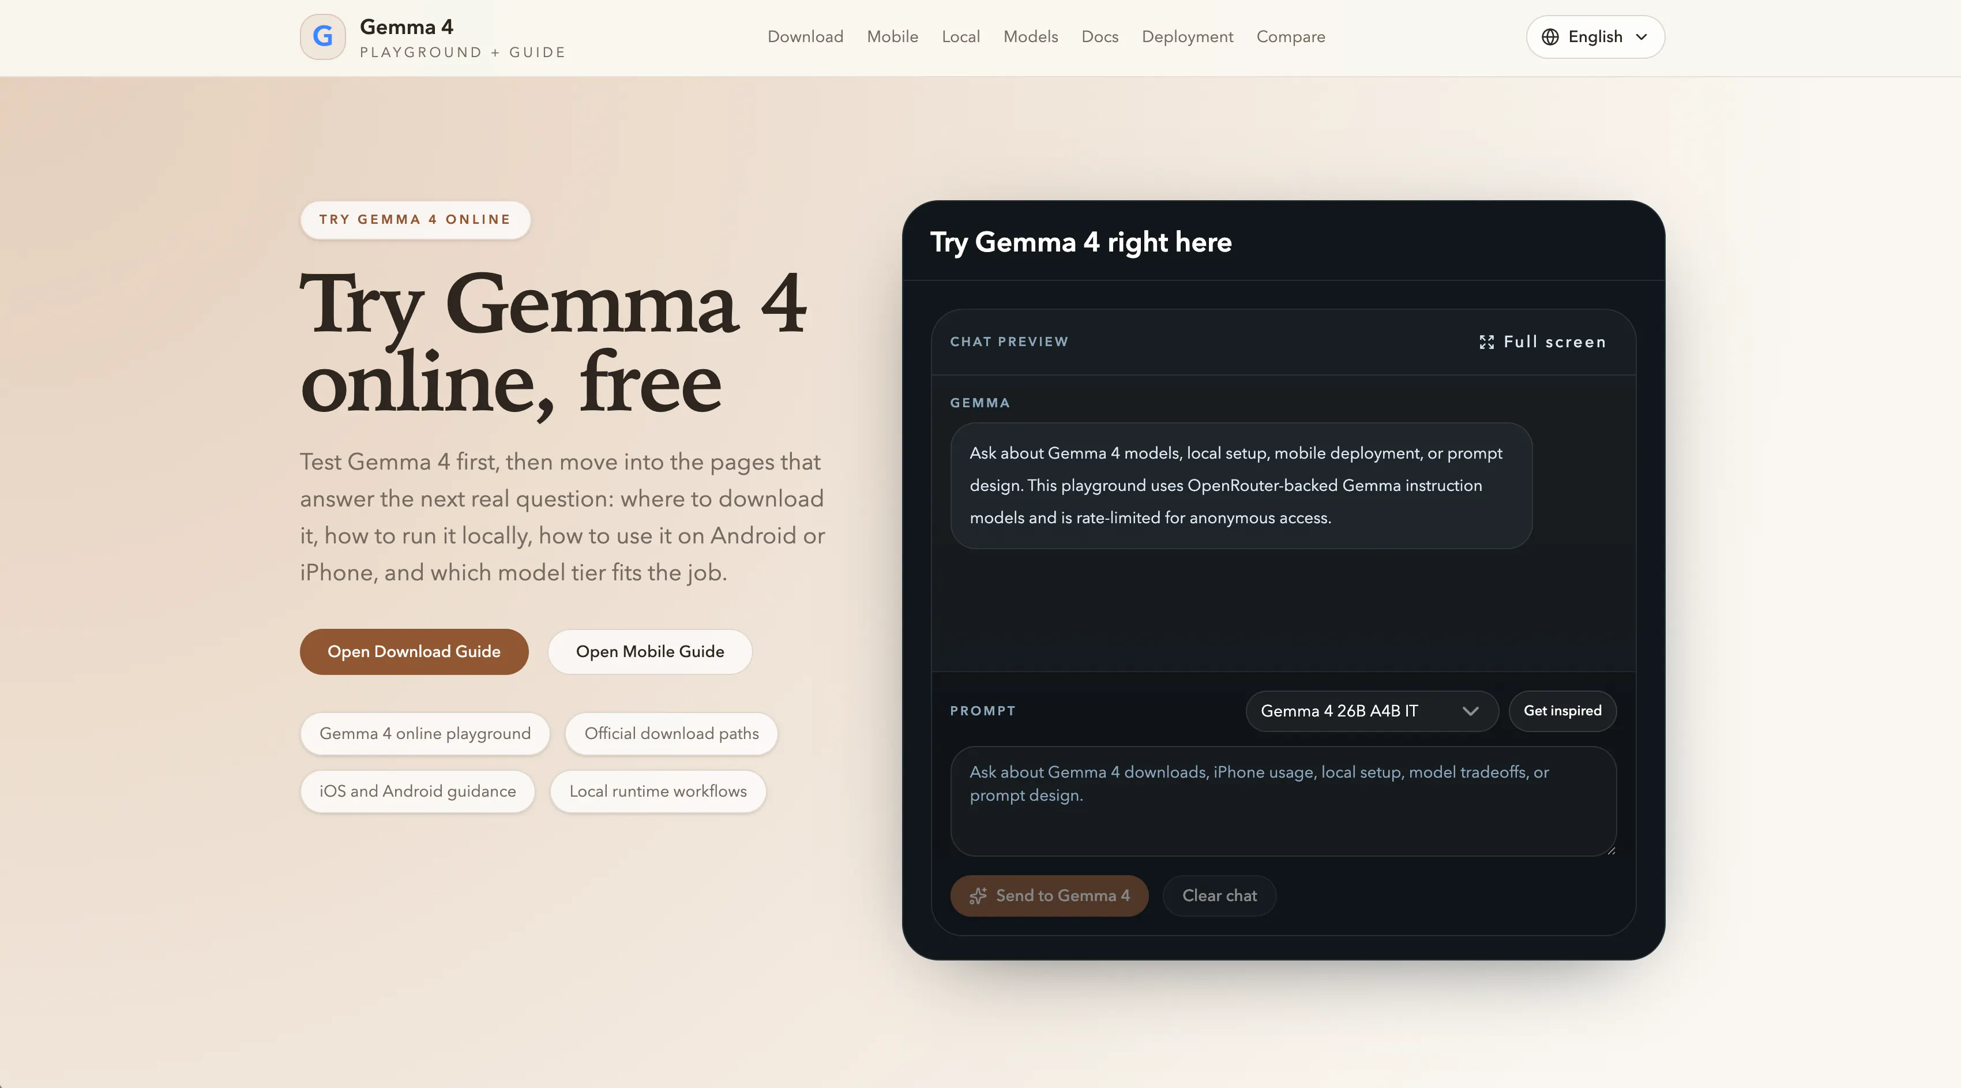Screen dimensions: 1961x1088
Task: Go to the Mobile nav page
Action: pos(892,36)
